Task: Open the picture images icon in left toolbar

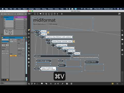Action: [29, 48]
